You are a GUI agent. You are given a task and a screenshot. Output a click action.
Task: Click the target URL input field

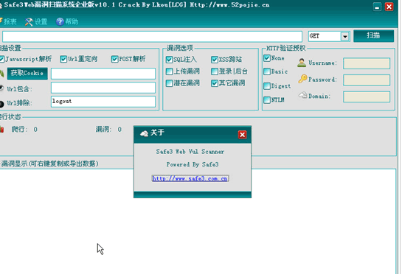pos(152,36)
